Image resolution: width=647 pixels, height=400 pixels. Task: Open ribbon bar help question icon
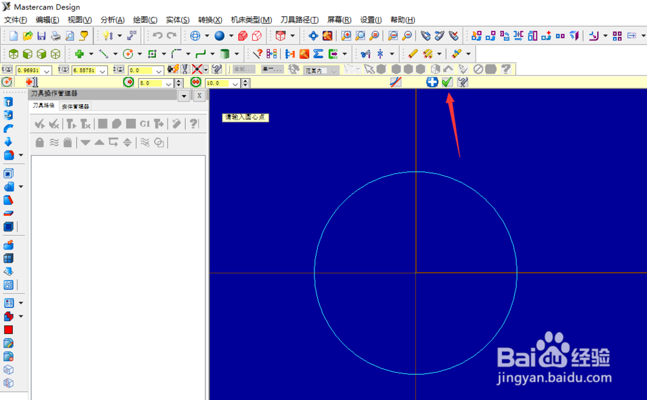[x=463, y=82]
